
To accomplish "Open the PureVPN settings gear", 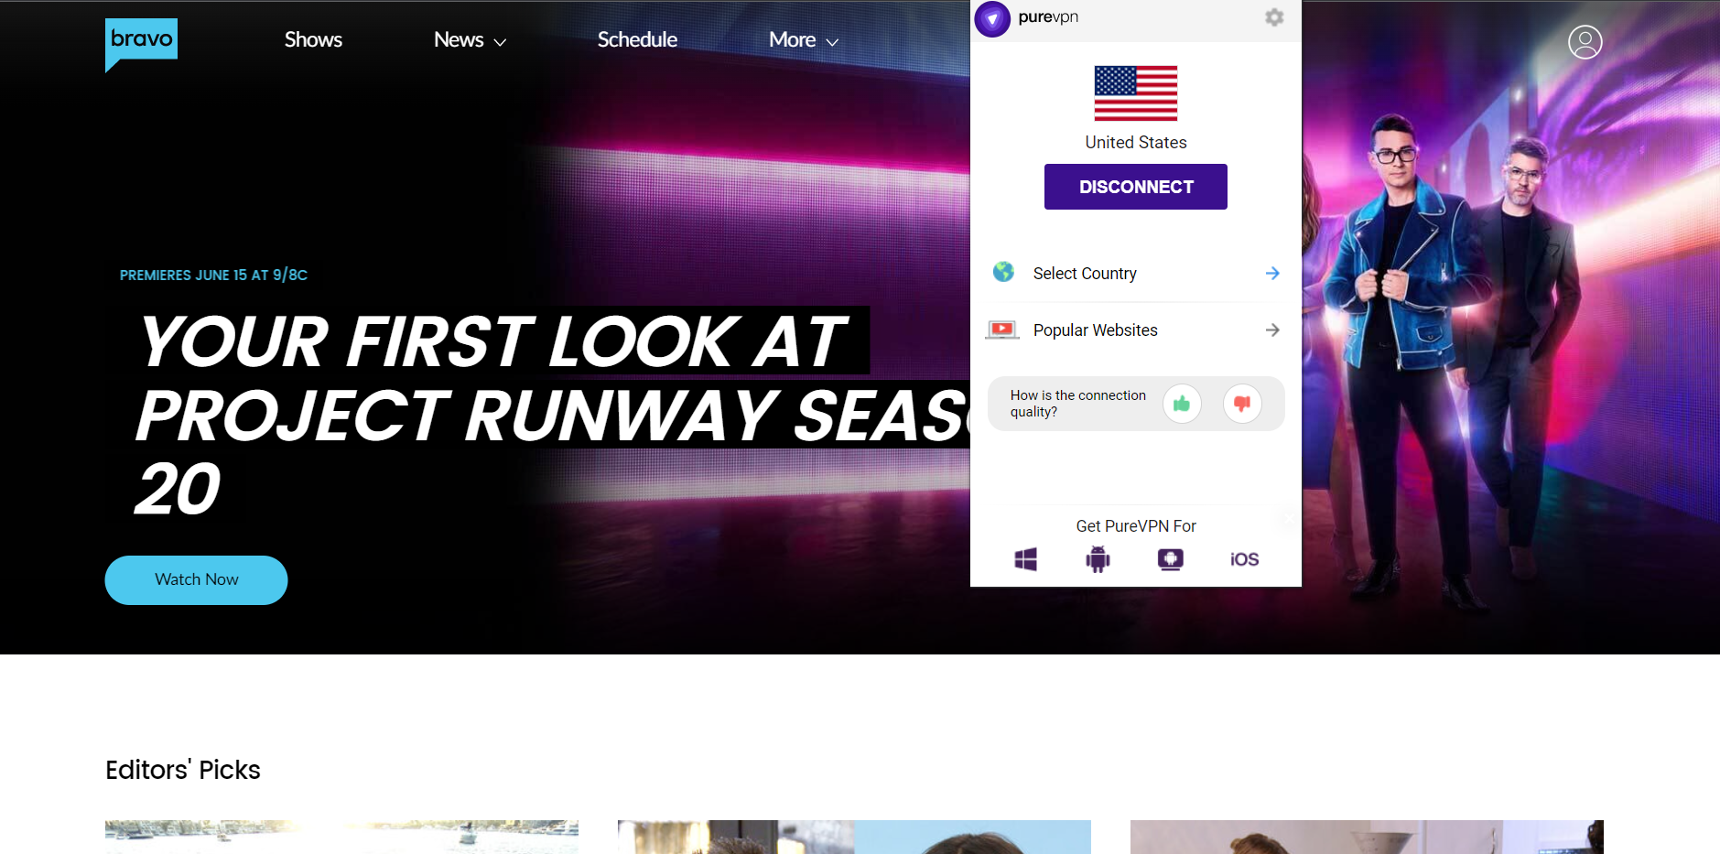I will point(1273,16).
